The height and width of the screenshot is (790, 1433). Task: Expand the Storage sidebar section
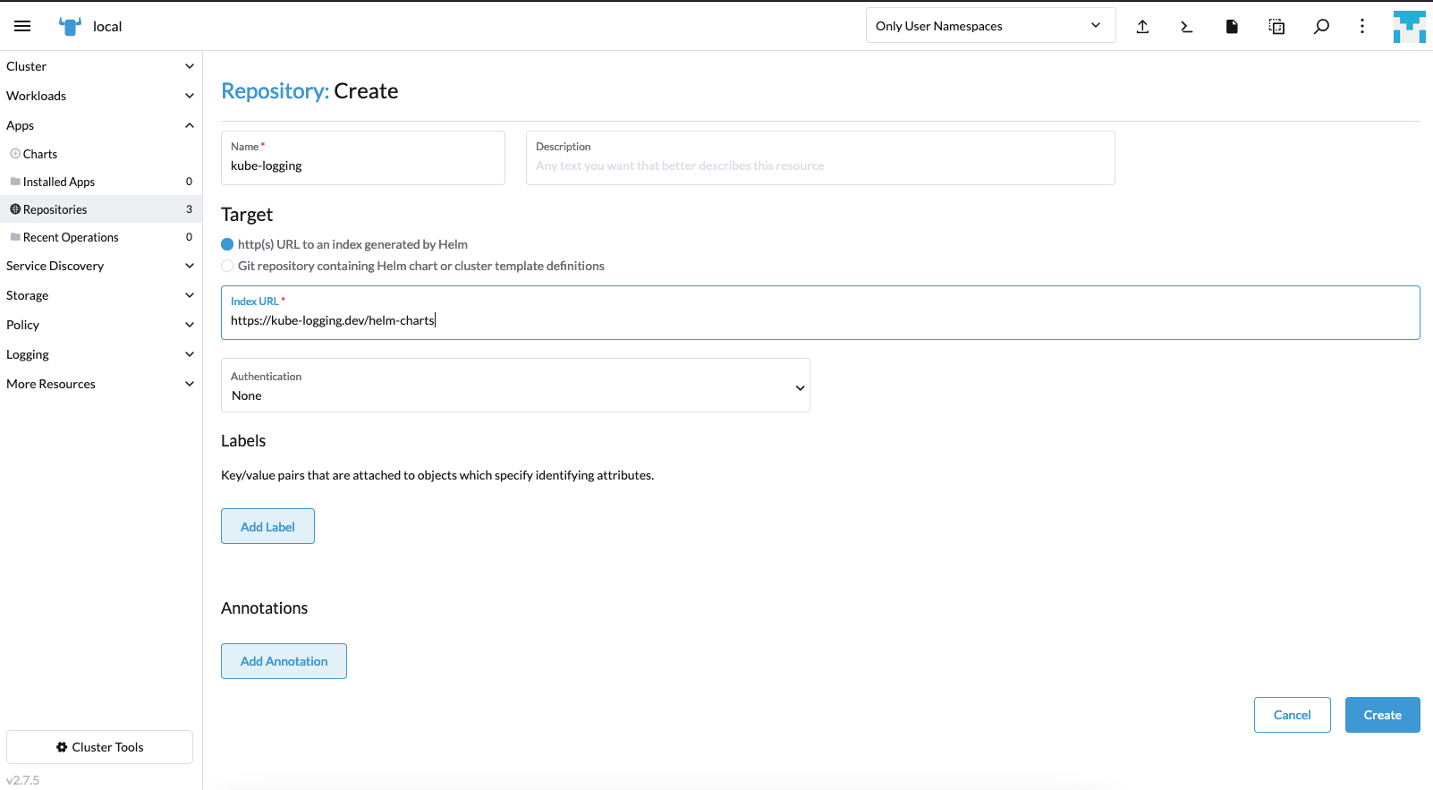(x=100, y=295)
